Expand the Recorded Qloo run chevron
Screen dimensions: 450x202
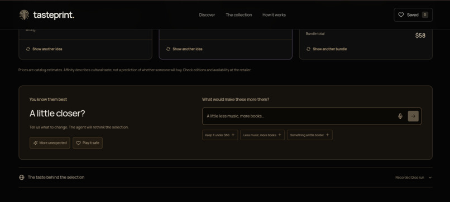tap(430, 178)
